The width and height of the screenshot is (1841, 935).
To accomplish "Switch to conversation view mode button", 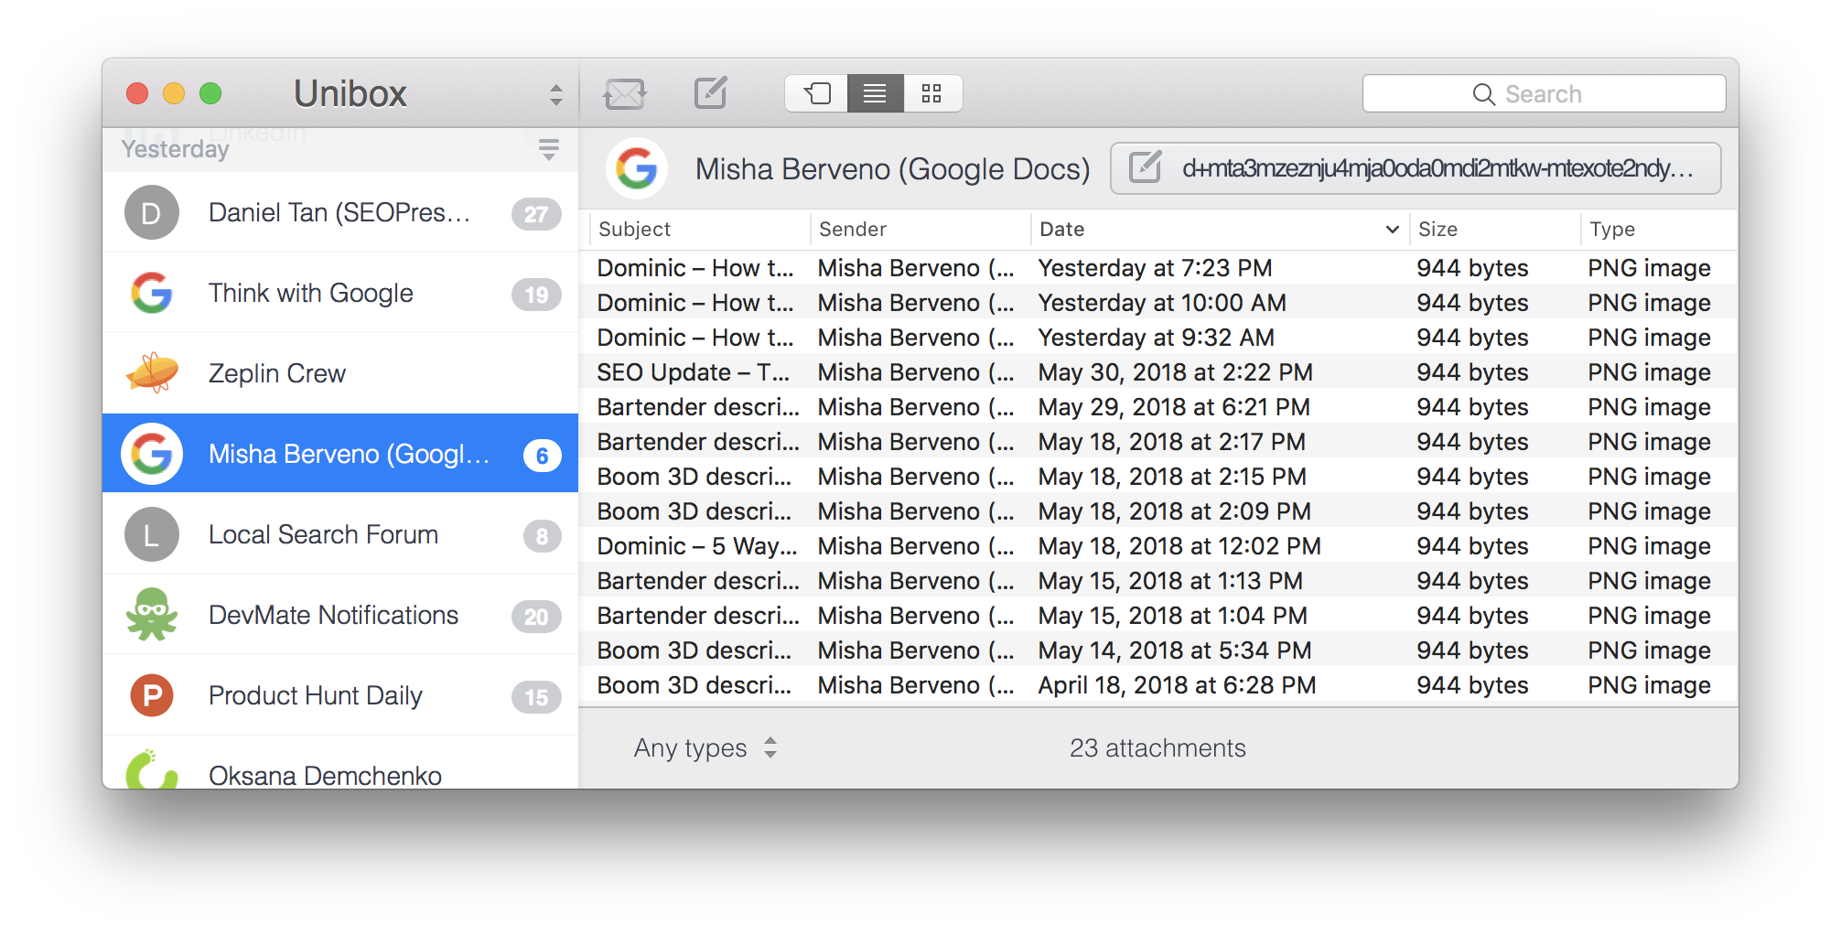I will coord(817,93).
